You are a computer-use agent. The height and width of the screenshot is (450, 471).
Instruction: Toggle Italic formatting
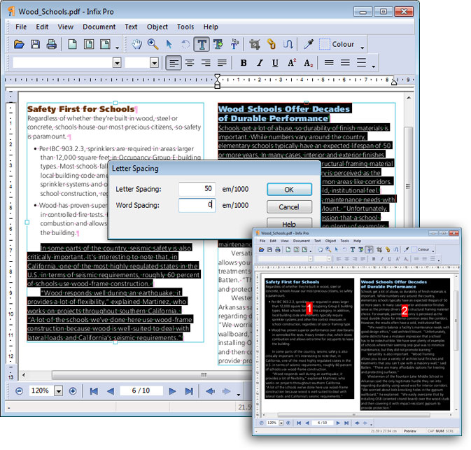tap(260, 63)
